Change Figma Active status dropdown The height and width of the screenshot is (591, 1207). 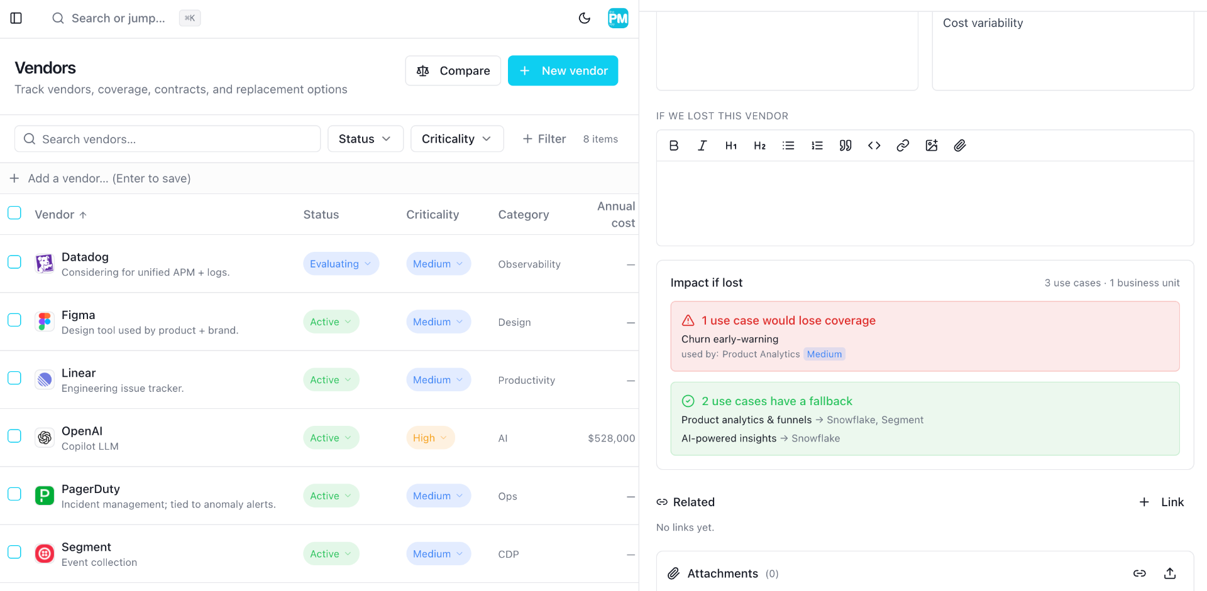click(331, 322)
